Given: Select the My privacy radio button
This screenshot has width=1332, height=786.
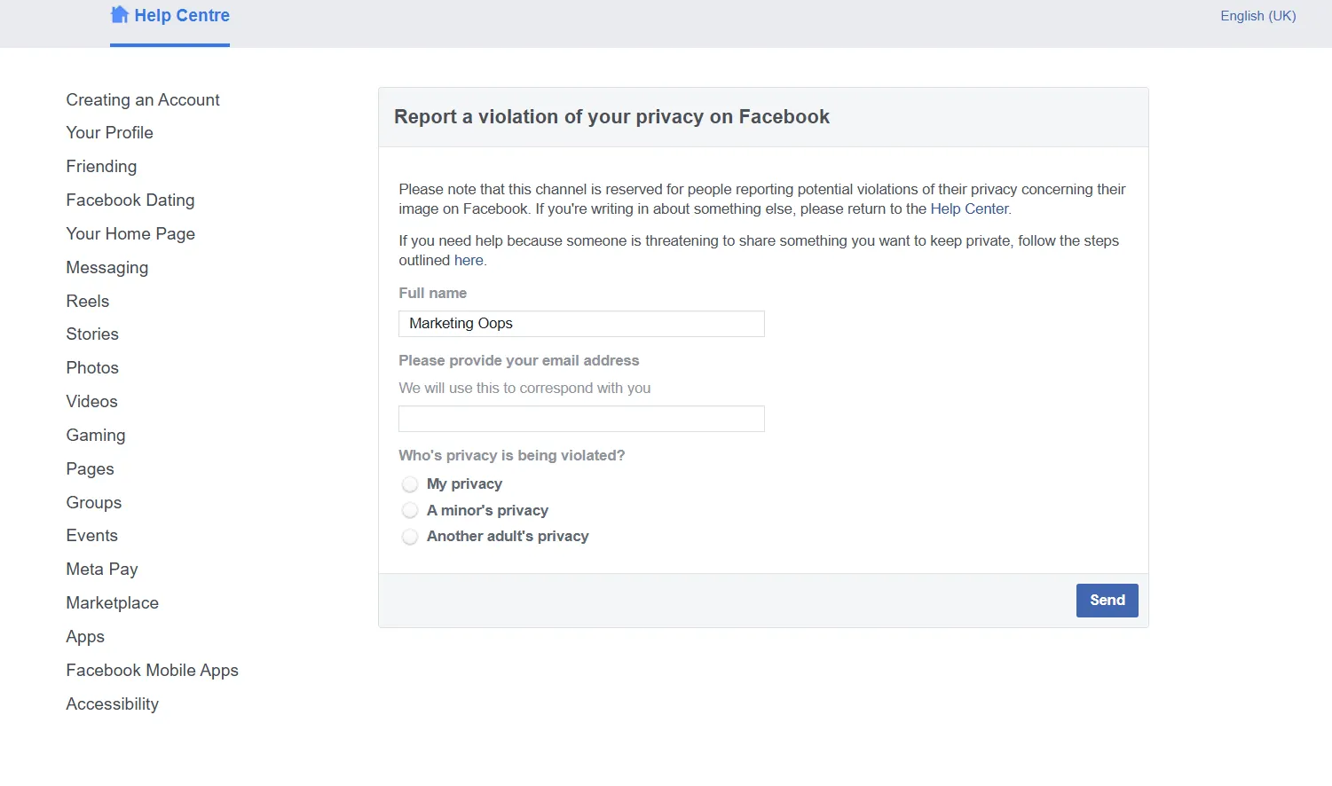Looking at the screenshot, I should pos(410,484).
